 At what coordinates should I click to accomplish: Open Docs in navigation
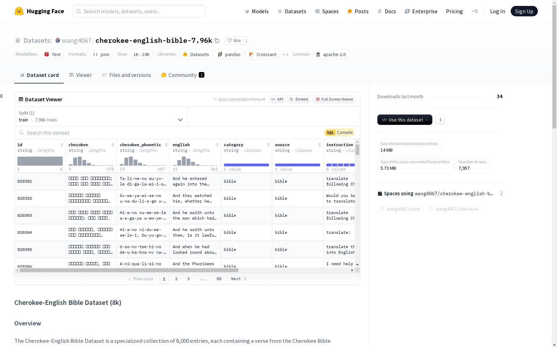coord(387,11)
